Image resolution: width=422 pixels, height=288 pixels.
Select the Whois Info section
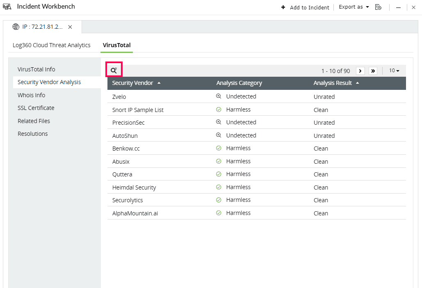31,95
